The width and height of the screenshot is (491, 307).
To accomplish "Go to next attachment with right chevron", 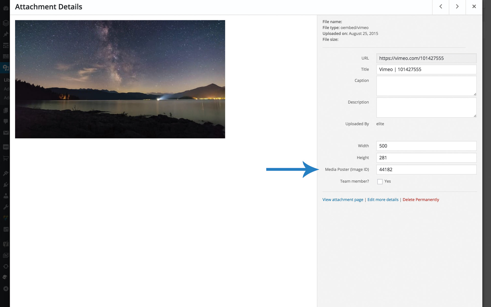I will pos(457,7).
